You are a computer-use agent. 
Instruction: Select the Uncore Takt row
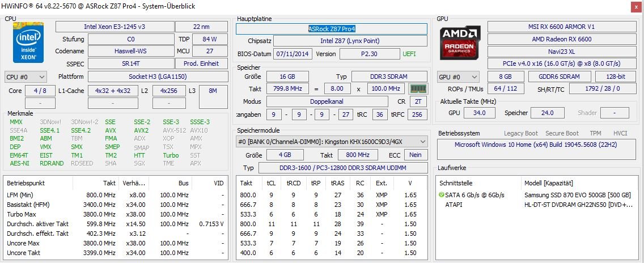[116, 253]
